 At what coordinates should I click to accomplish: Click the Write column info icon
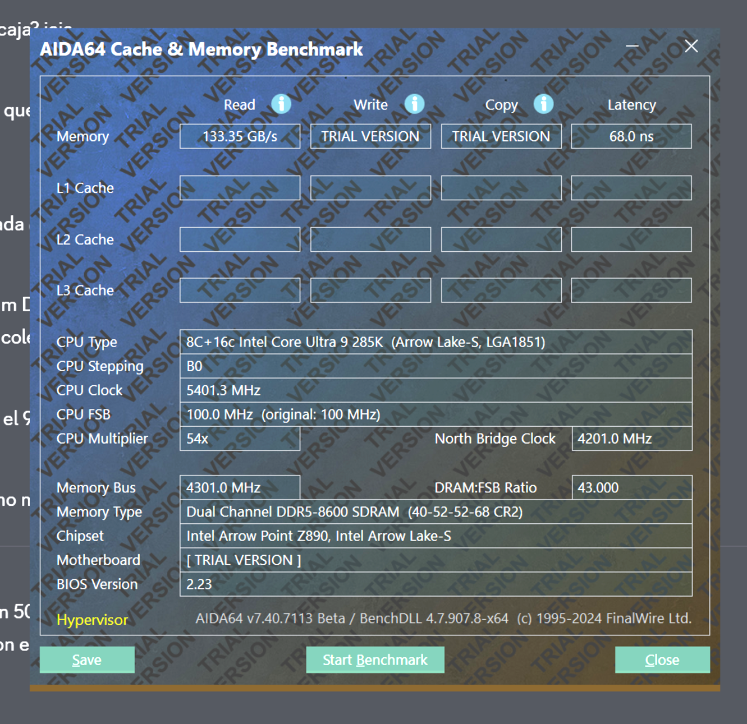[x=414, y=104]
